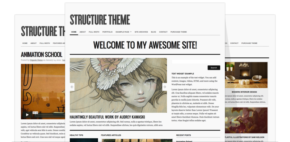Click Purchase Theme in the right page menu
This screenshot has width=290, height=142.
[249, 43]
